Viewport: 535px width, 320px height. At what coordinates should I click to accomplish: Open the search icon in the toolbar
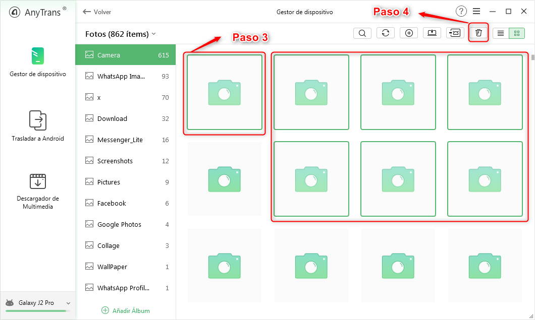pos(362,33)
